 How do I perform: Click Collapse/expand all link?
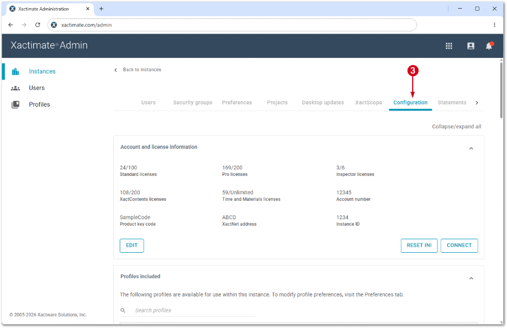457,127
